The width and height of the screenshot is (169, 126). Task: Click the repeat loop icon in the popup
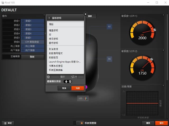tap(73, 77)
